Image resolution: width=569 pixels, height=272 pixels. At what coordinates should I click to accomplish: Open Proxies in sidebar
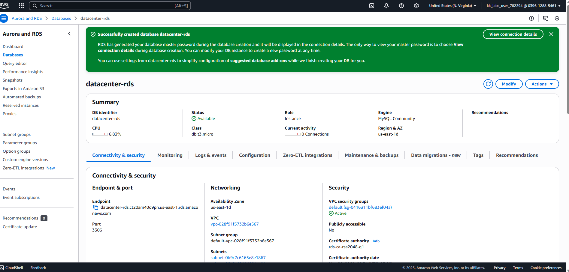10,114
